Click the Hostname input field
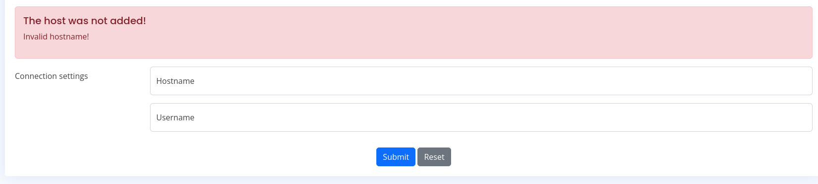Viewport: 818px width, 184px height. (481, 81)
